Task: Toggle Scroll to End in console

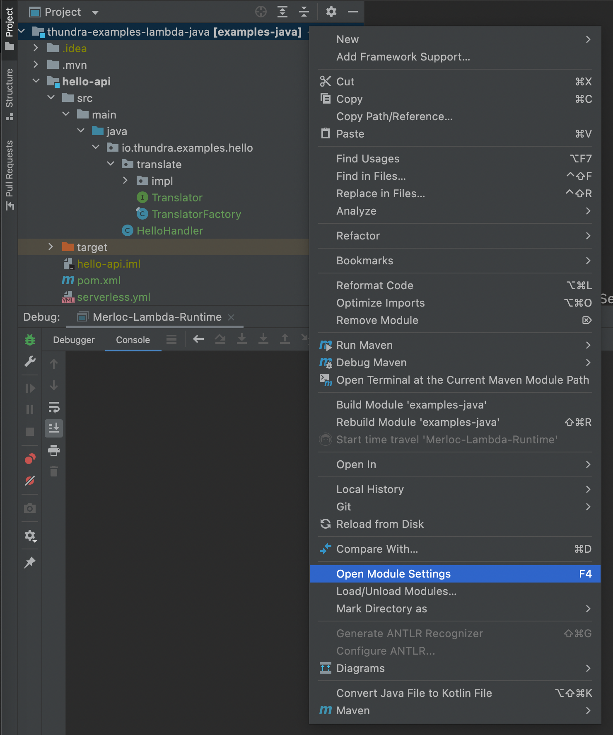Action: (x=54, y=428)
